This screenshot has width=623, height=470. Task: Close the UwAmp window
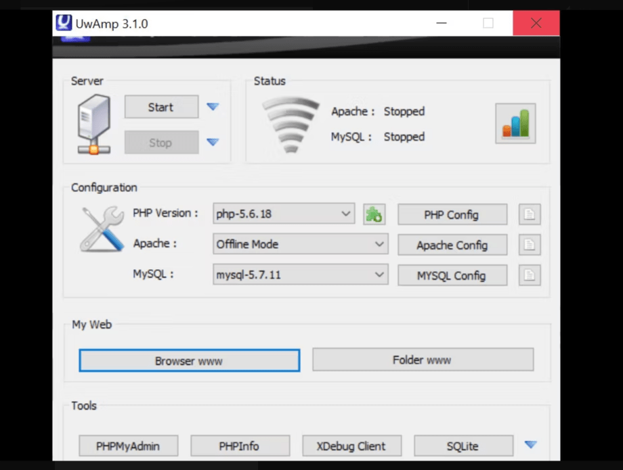(x=536, y=24)
